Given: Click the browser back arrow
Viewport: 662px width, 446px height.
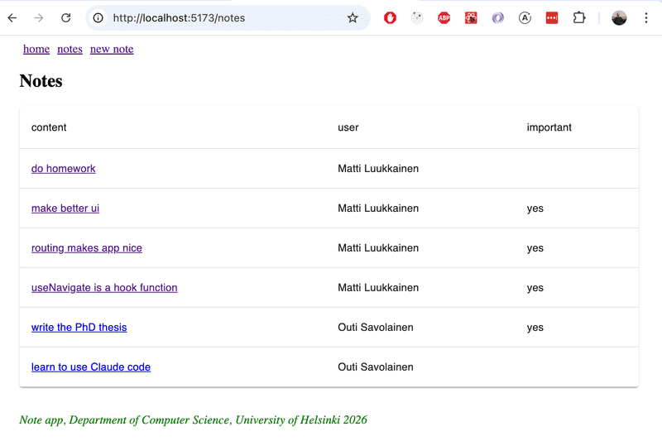Looking at the screenshot, I should pos(12,17).
